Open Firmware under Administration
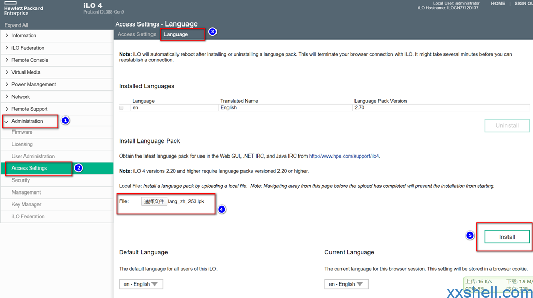 (22, 132)
